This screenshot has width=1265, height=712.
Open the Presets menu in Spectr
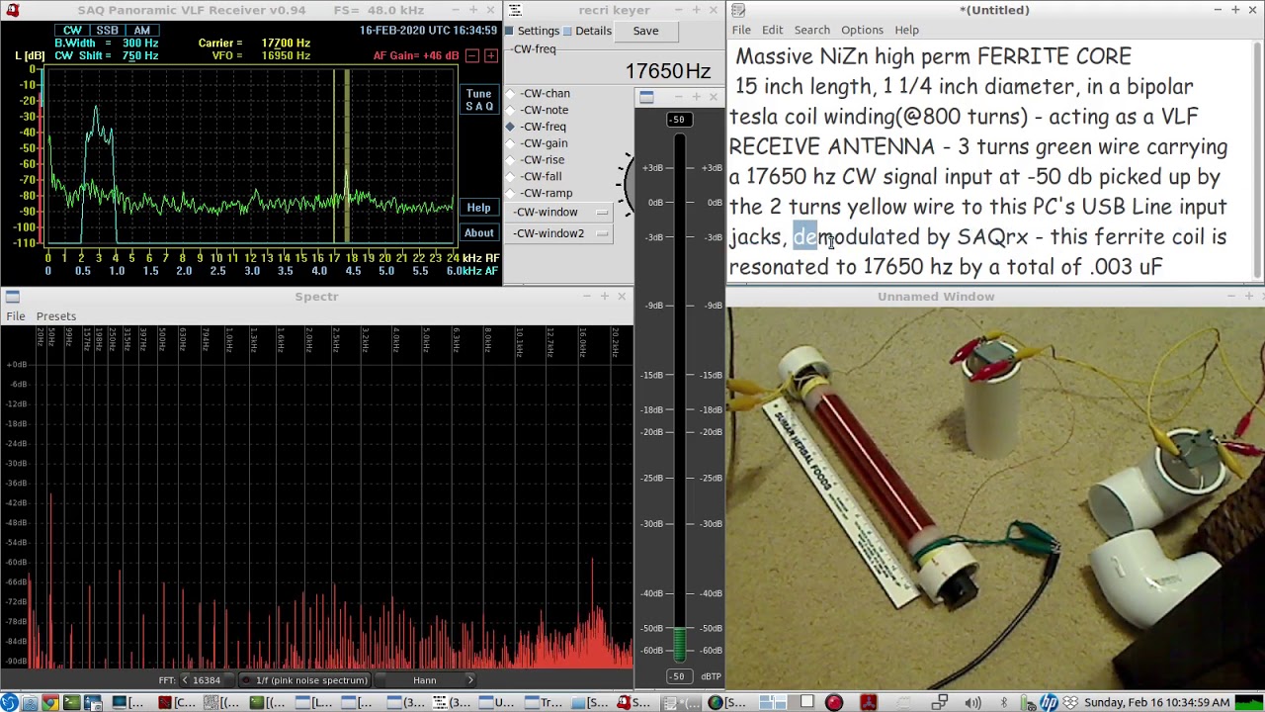click(x=56, y=316)
